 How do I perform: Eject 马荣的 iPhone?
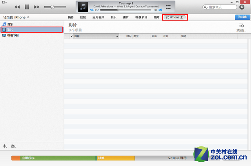(28, 17)
